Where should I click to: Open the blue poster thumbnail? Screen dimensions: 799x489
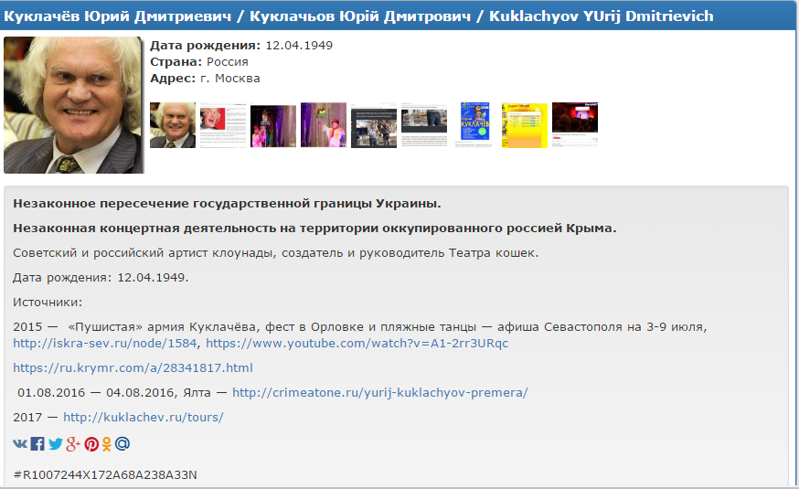[x=474, y=125]
